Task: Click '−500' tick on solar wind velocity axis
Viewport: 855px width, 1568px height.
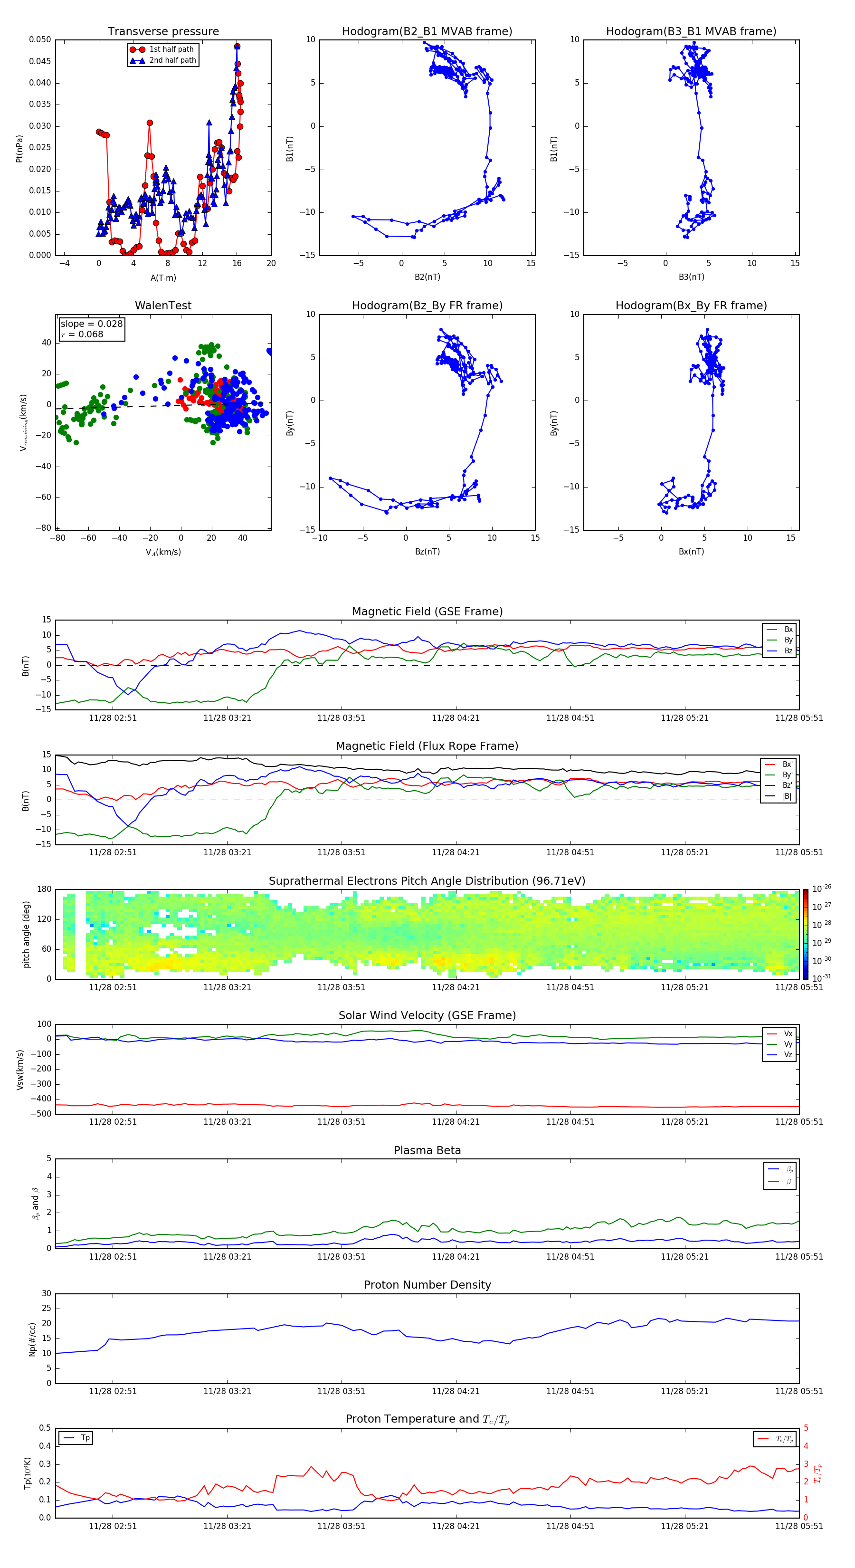Action: [x=41, y=1114]
